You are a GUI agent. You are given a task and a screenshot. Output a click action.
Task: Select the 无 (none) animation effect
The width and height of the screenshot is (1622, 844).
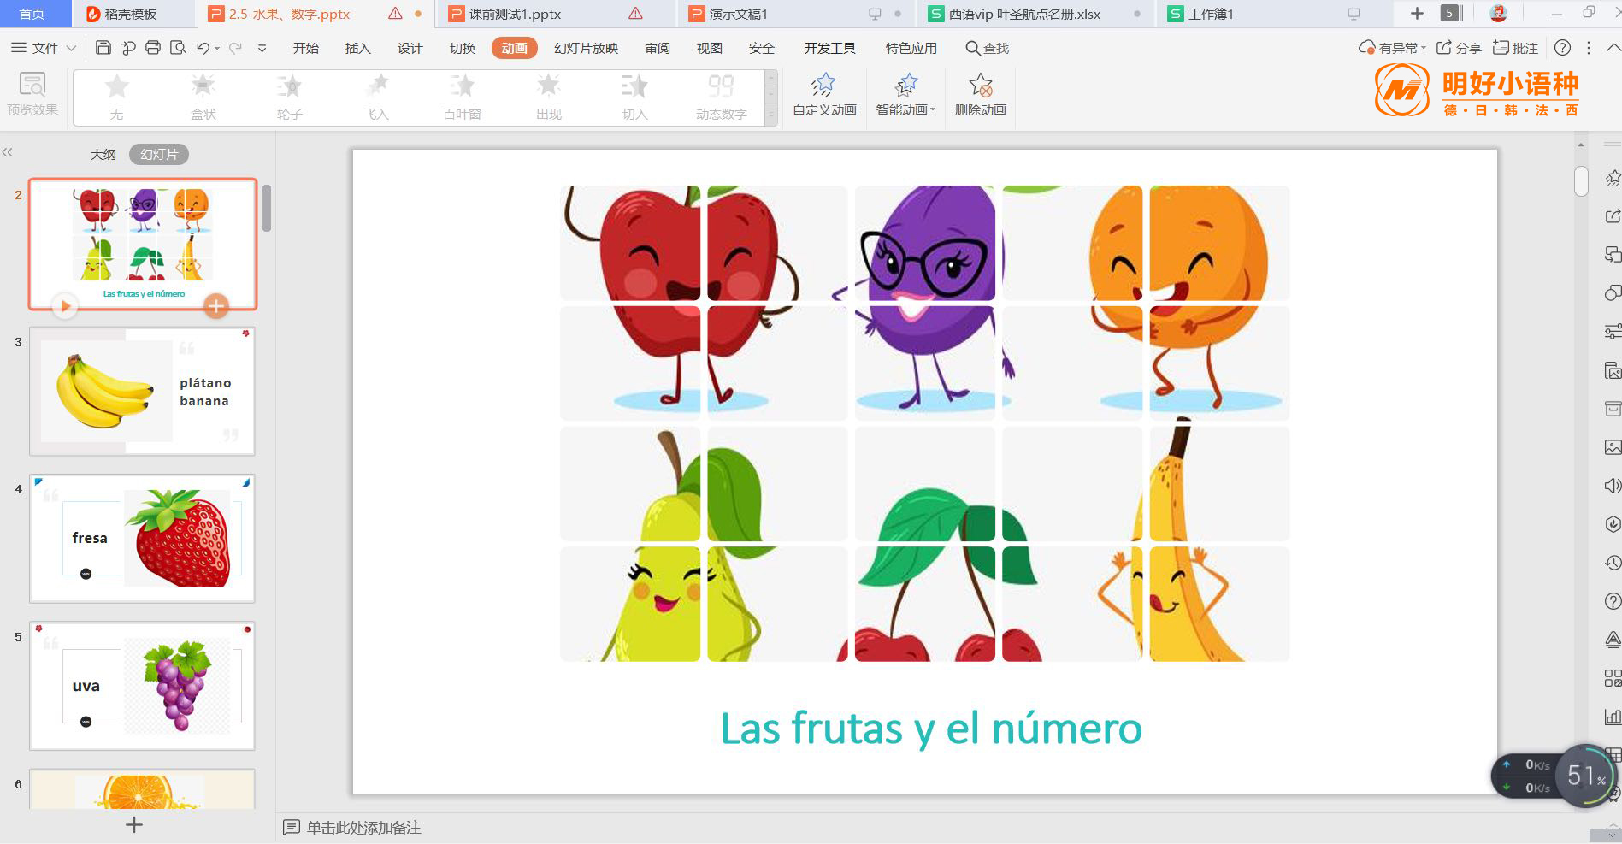click(116, 97)
